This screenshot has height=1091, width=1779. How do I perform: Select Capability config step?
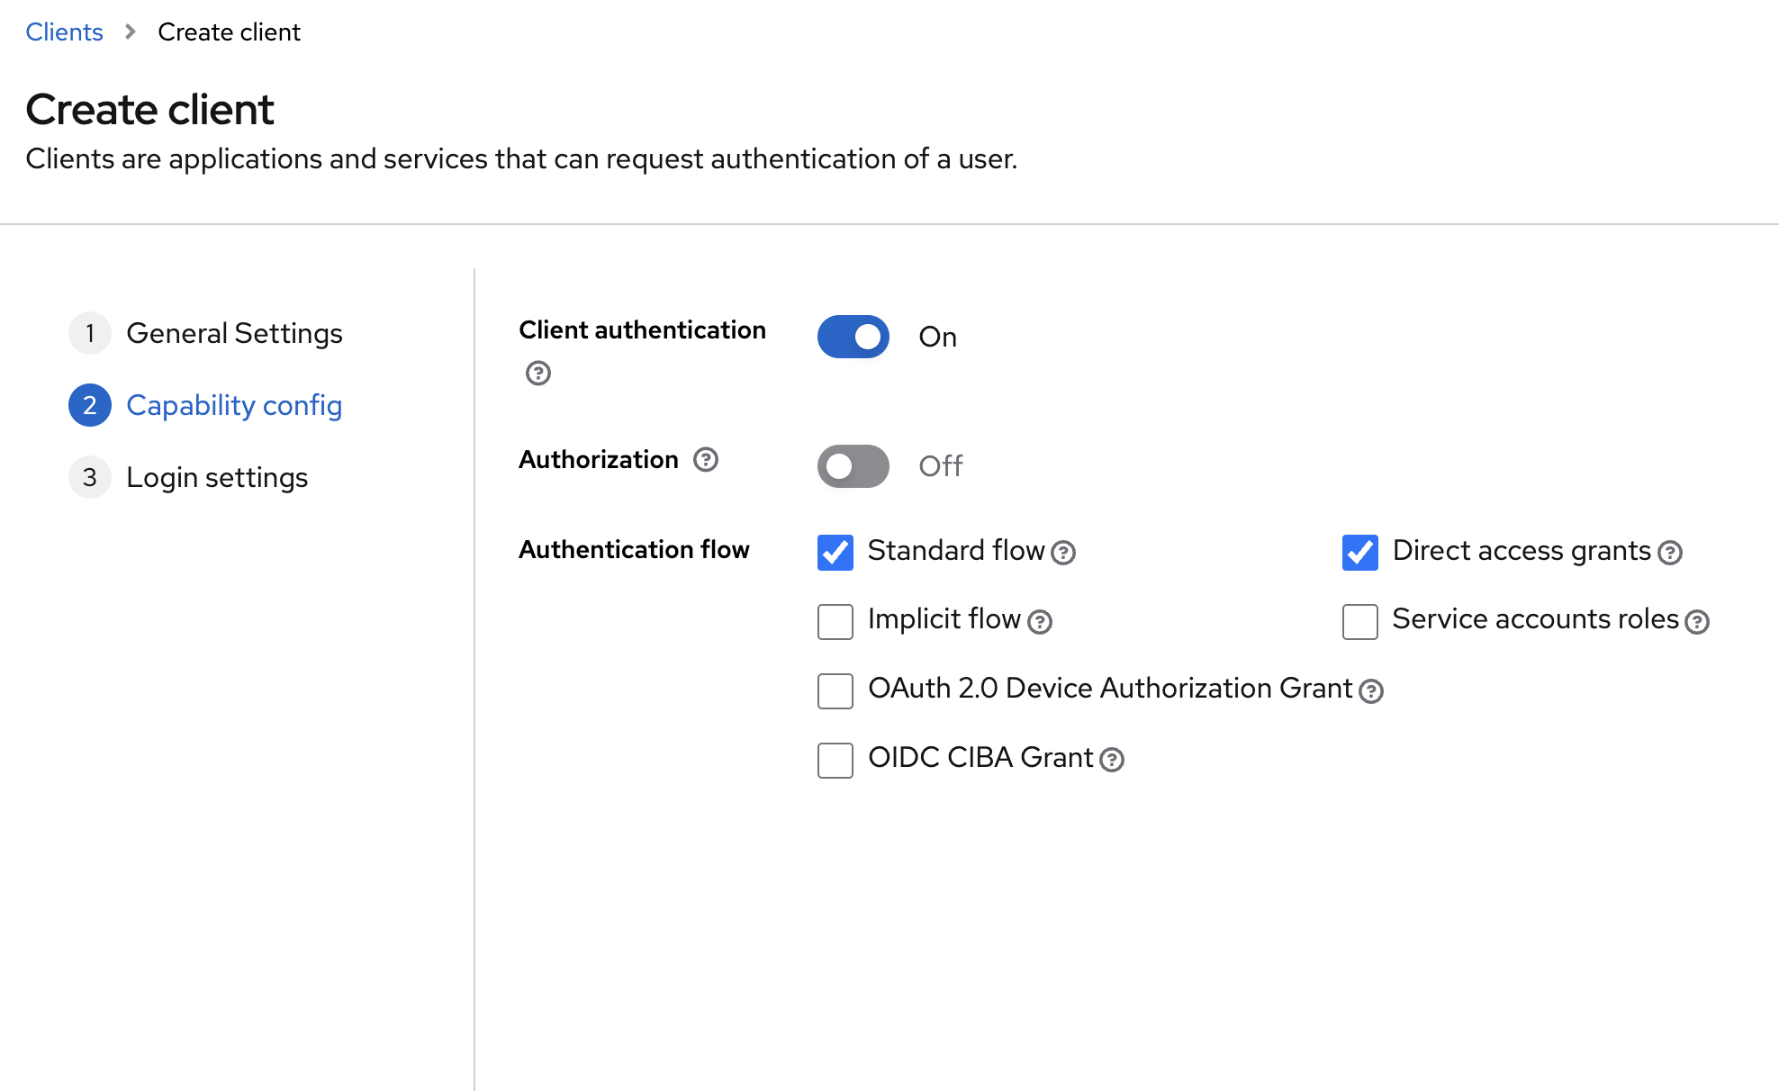(x=233, y=405)
